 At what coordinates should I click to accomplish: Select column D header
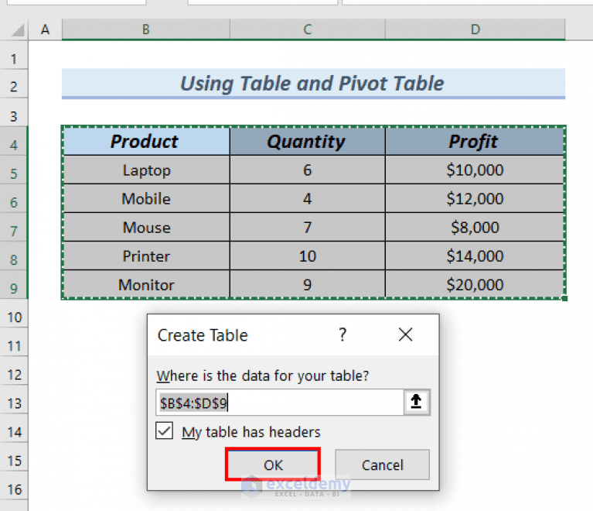click(475, 29)
